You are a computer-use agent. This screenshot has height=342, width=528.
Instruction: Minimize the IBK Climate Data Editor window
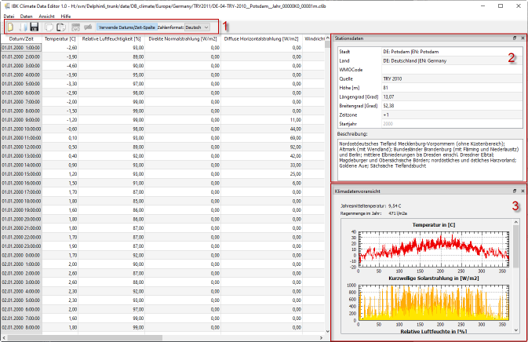point(483,5)
